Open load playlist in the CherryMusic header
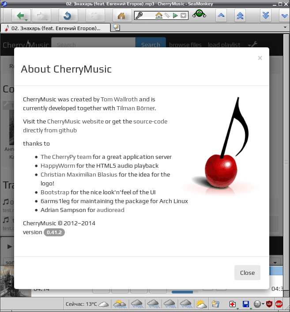 click(224, 45)
